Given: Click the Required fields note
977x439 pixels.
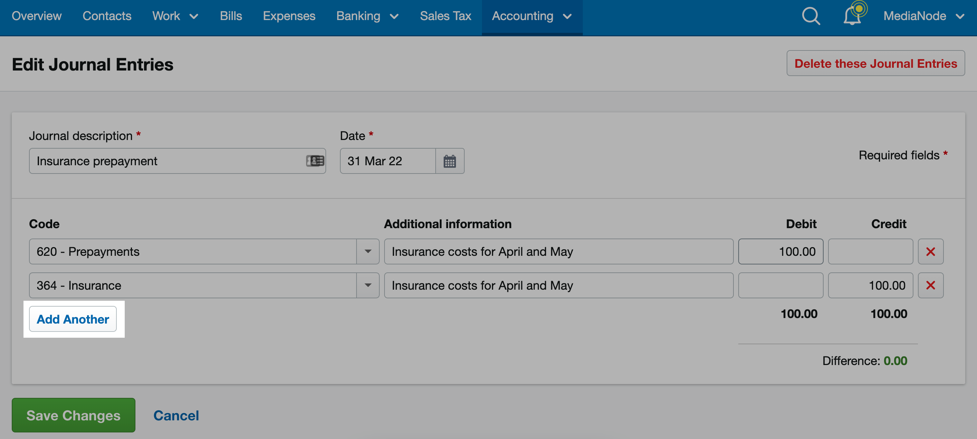Looking at the screenshot, I should pyautogui.click(x=903, y=155).
